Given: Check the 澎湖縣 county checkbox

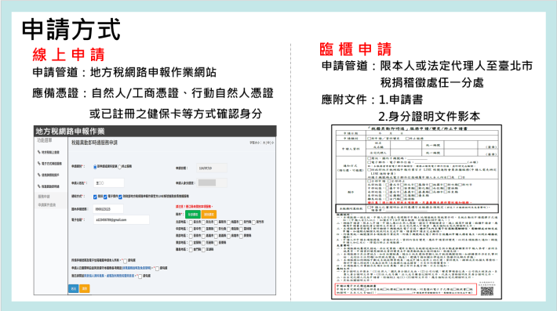Looking at the screenshot, I should click(203, 250).
